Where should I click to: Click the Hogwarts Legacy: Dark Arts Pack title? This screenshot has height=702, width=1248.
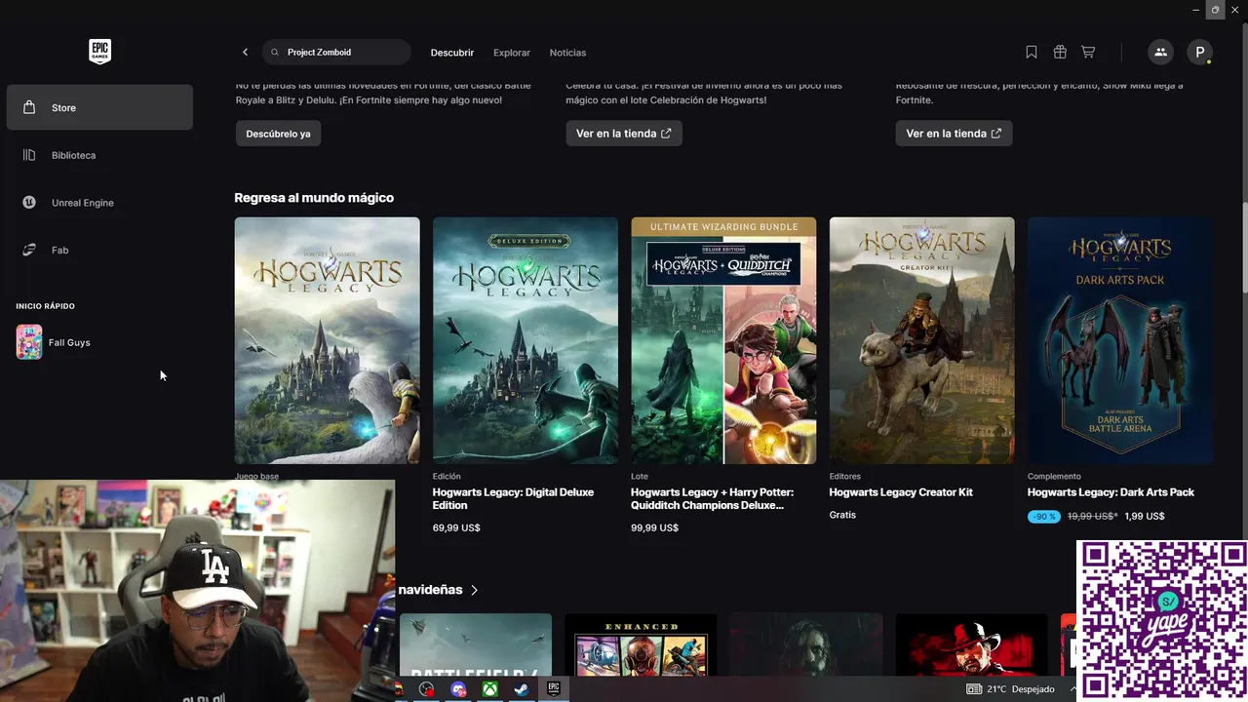pos(1111,492)
